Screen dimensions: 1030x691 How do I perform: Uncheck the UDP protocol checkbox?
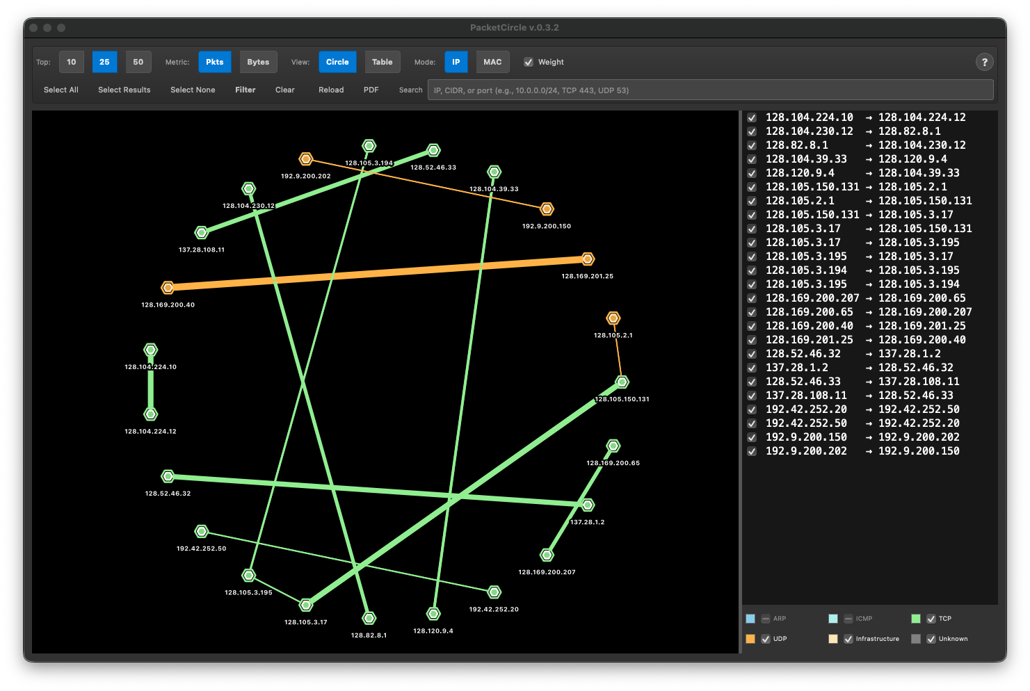click(x=766, y=639)
